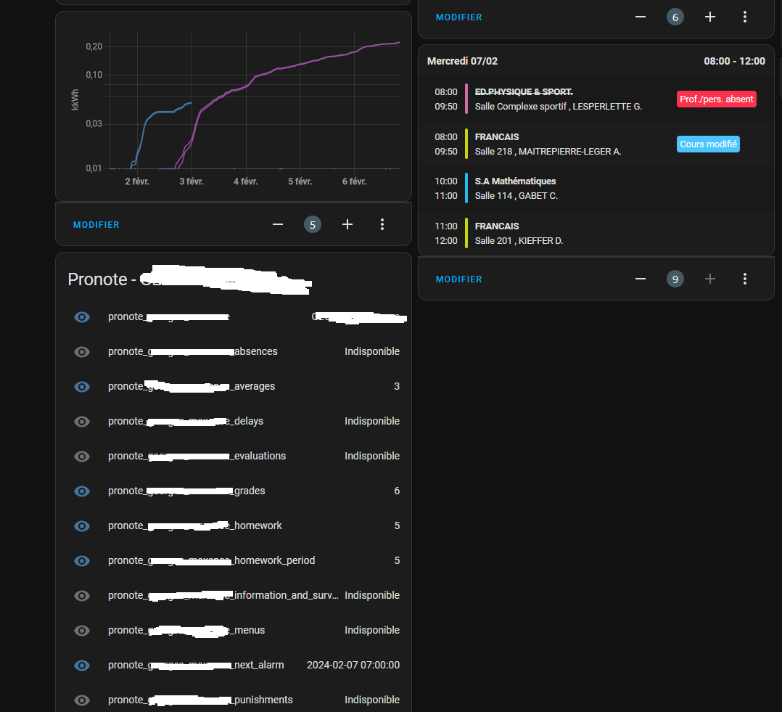Toggle visibility of the absences entity

click(x=82, y=352)
